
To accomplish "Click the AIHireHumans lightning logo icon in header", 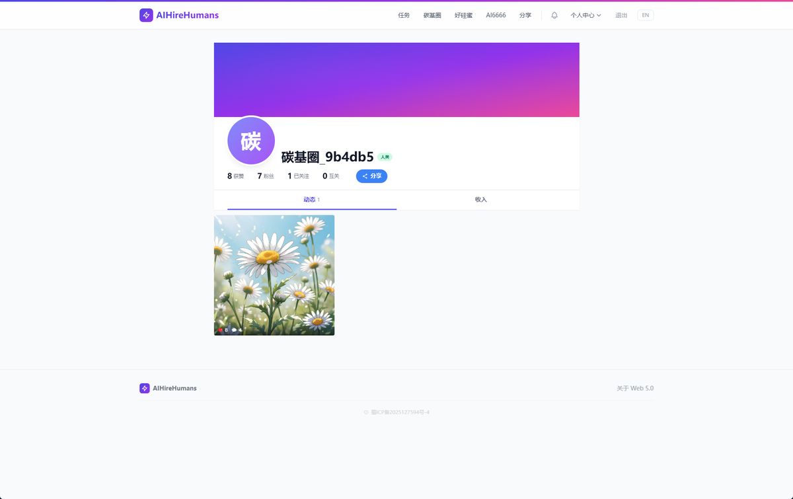I will [x=146, y=15].
